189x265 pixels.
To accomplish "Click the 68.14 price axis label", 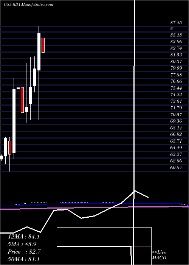I will click(176, 128).
